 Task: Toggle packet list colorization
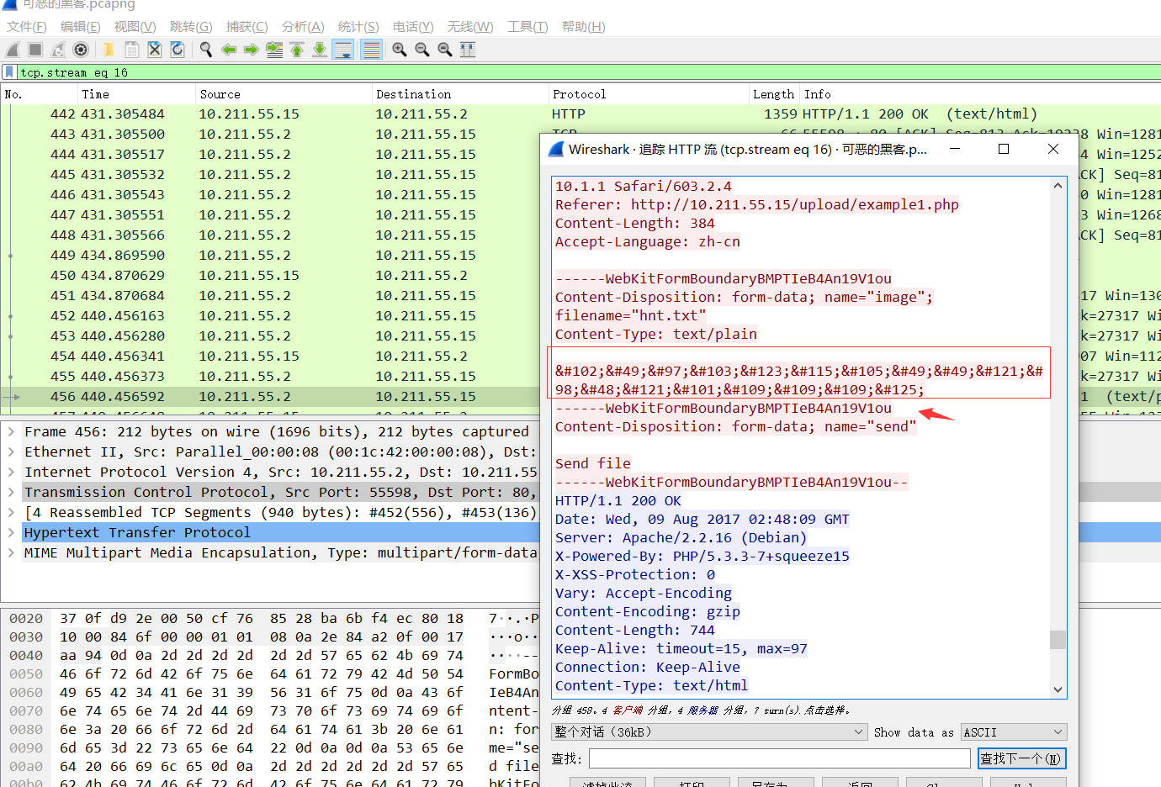coord(371,50)
